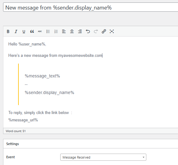
Task: Undo the last edit
Action: click(x=88, y=31)
